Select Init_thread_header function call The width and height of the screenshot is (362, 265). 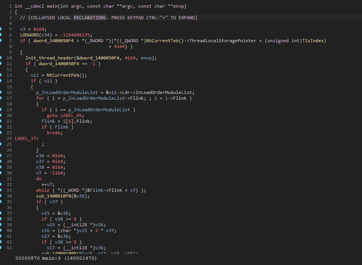point(49,58)
